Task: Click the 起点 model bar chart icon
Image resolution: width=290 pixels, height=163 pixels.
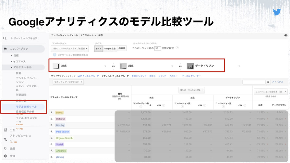Action: (x=123, y=66)
